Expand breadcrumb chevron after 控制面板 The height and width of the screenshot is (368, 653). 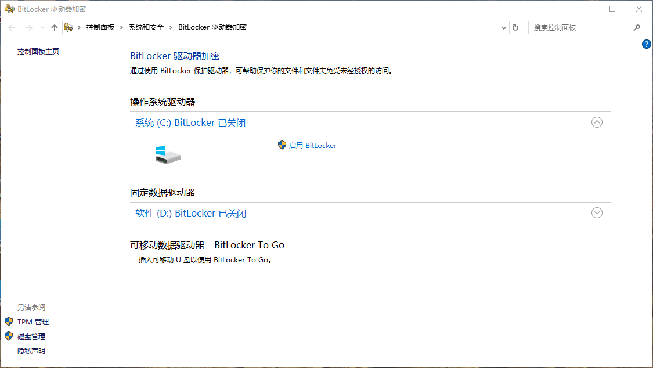point(122,27)
